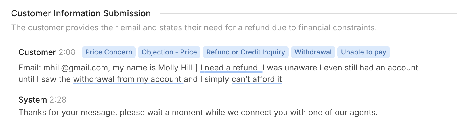Screen dimensions: 463x134
Task: Click the underlined "can't afford it" phrase
Action: [x=257, y=79]
